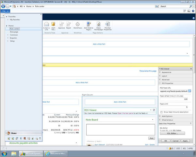The width and height of the screenshot is (196, 157).
Task: Open Windows Start button
Action: tap(4, 153)
